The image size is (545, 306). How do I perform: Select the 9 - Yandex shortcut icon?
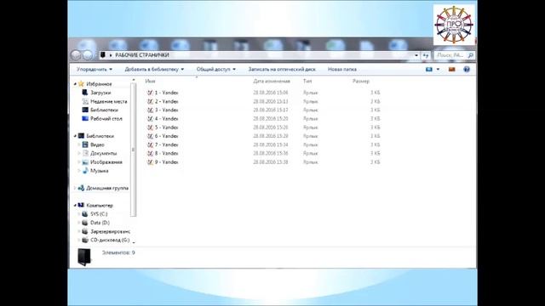pyautogui.click(x=150, y=162)
